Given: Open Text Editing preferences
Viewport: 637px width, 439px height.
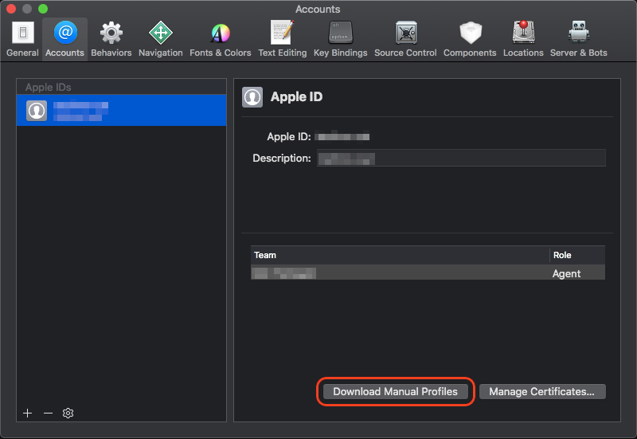Looking at the screenshot, I should point(283,39).
